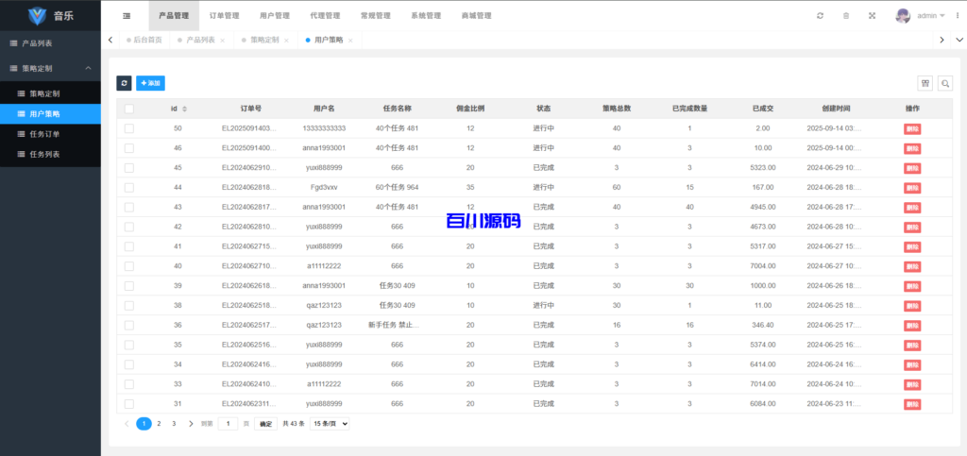The height and width of the screenshot is (456, 967).
Task: Click the blue 添加 button
Action: [150, 83]
